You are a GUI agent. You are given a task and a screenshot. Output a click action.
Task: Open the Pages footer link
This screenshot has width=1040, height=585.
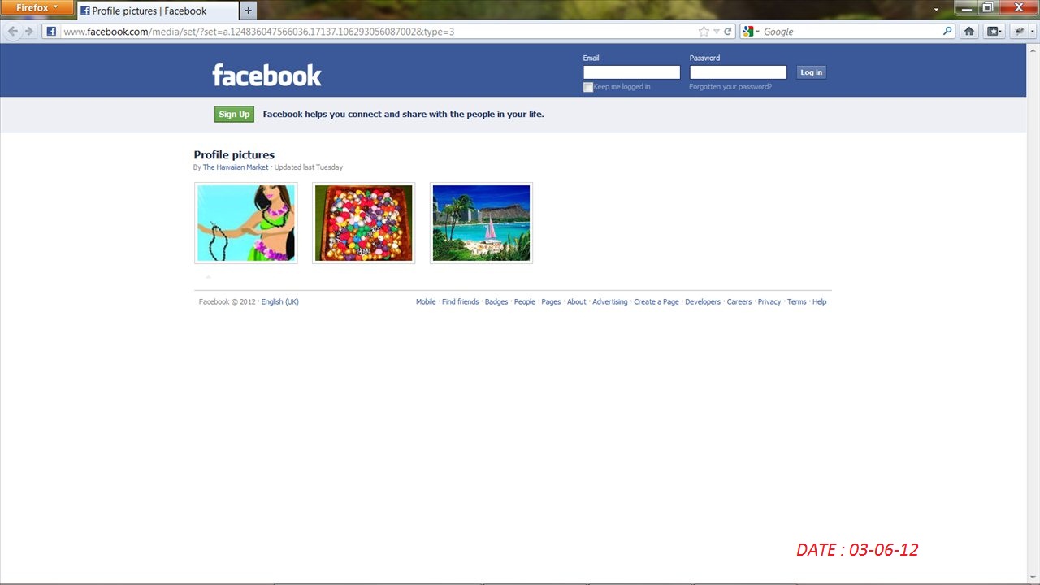coord(551,302)
